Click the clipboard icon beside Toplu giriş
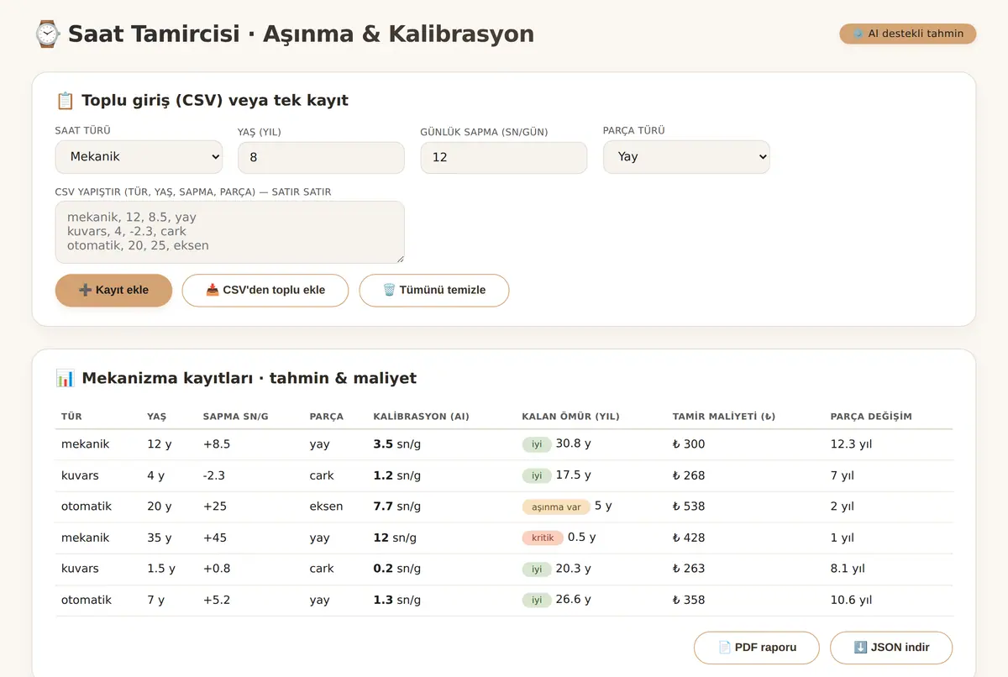The height and width of the screenshot is (677, 1008). 65,101
